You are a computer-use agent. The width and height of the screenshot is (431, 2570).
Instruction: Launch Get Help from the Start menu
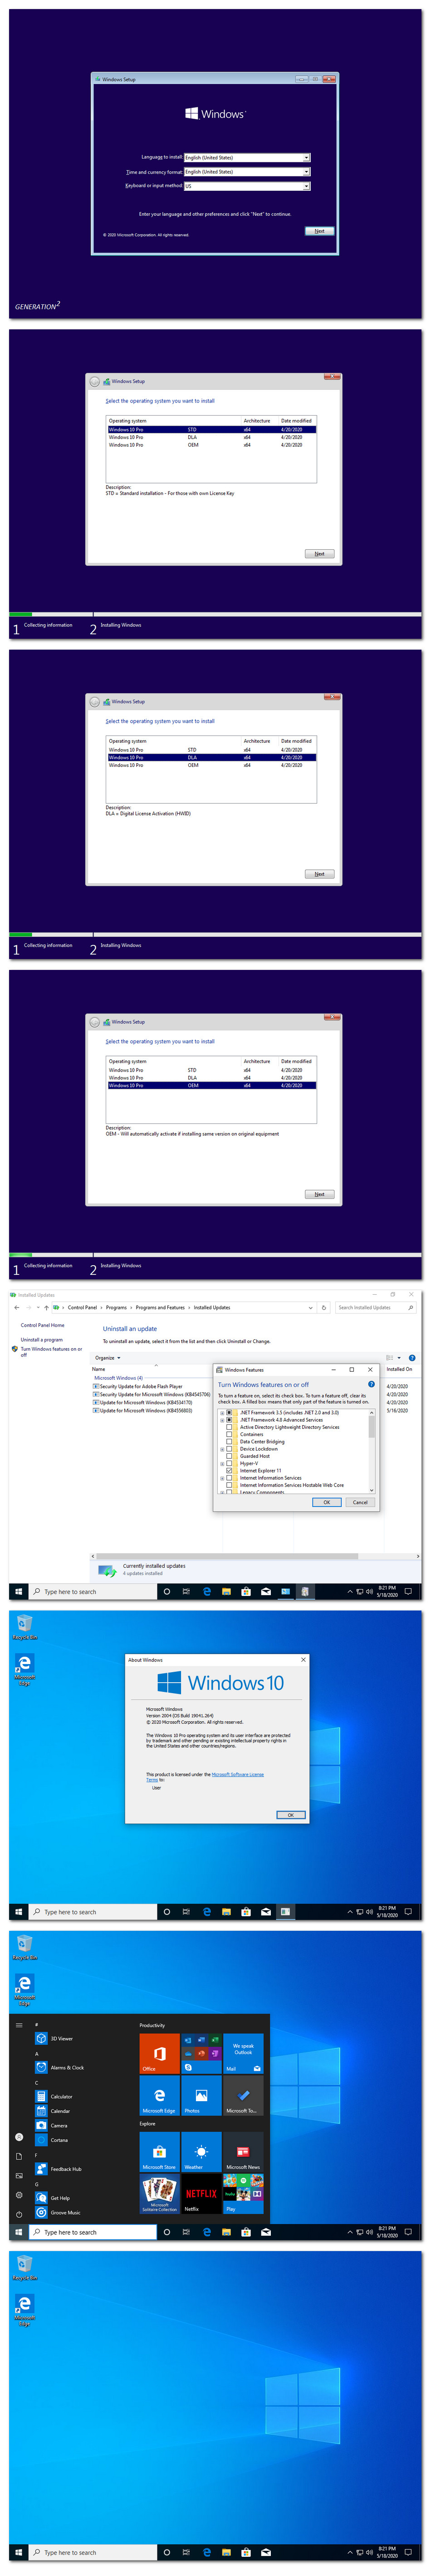[60, 2198]
